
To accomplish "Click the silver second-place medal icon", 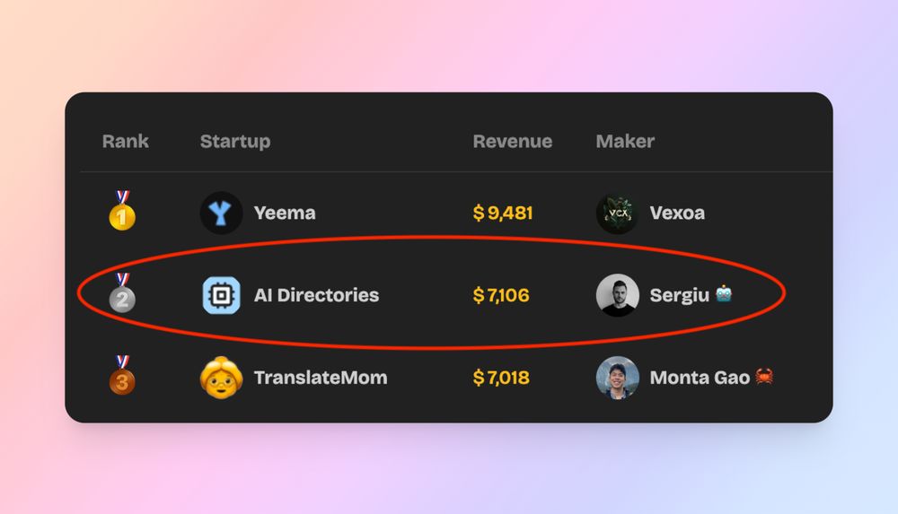I will coord(122,293).
